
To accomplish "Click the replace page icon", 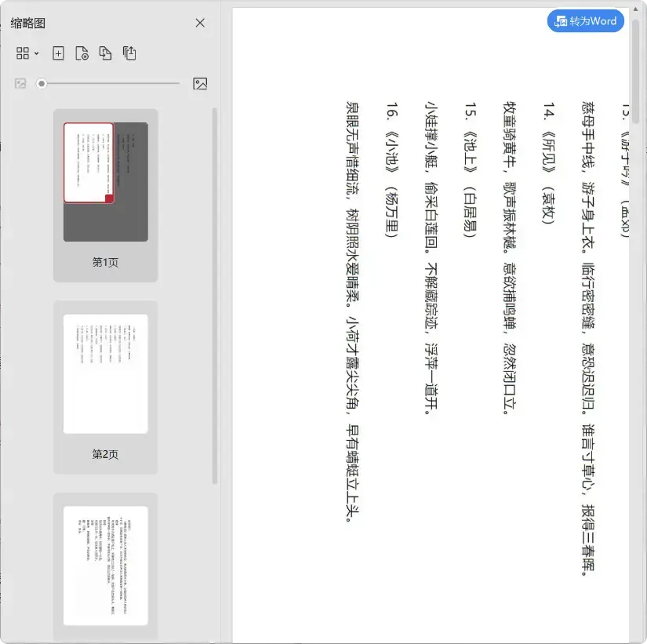I will 105,53.
